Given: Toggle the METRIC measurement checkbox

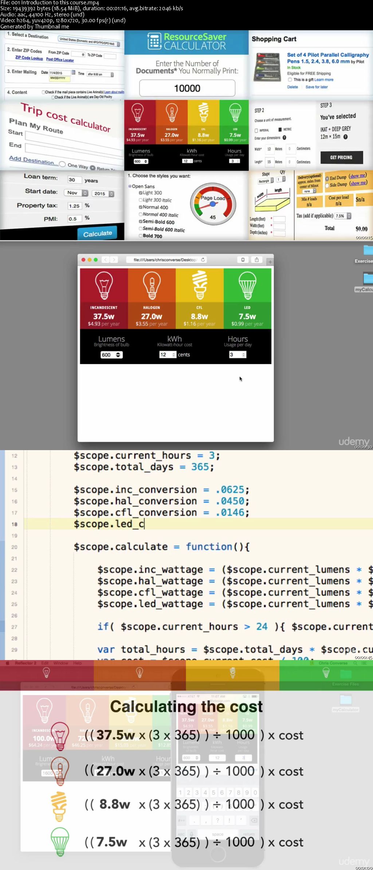Looking at the screenshot, I should tap(280, 129).
